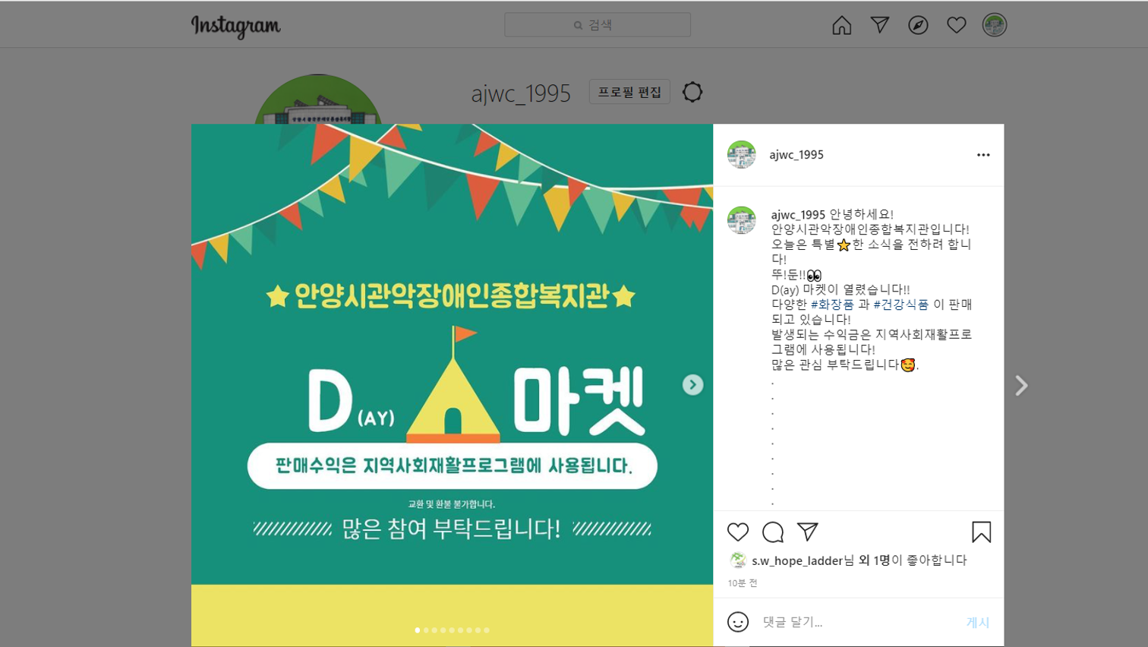Focus the 댓글 달기 comment field
The width and height of the screenshot is (1148, 647).
(x=858, y=622)
